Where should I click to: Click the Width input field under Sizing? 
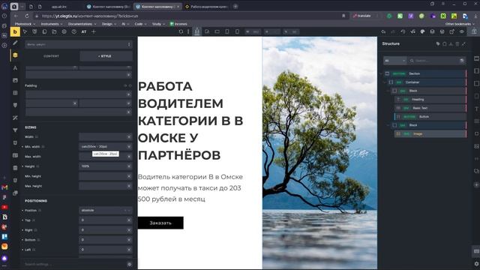pyautogui.click(x=106, y=136)
